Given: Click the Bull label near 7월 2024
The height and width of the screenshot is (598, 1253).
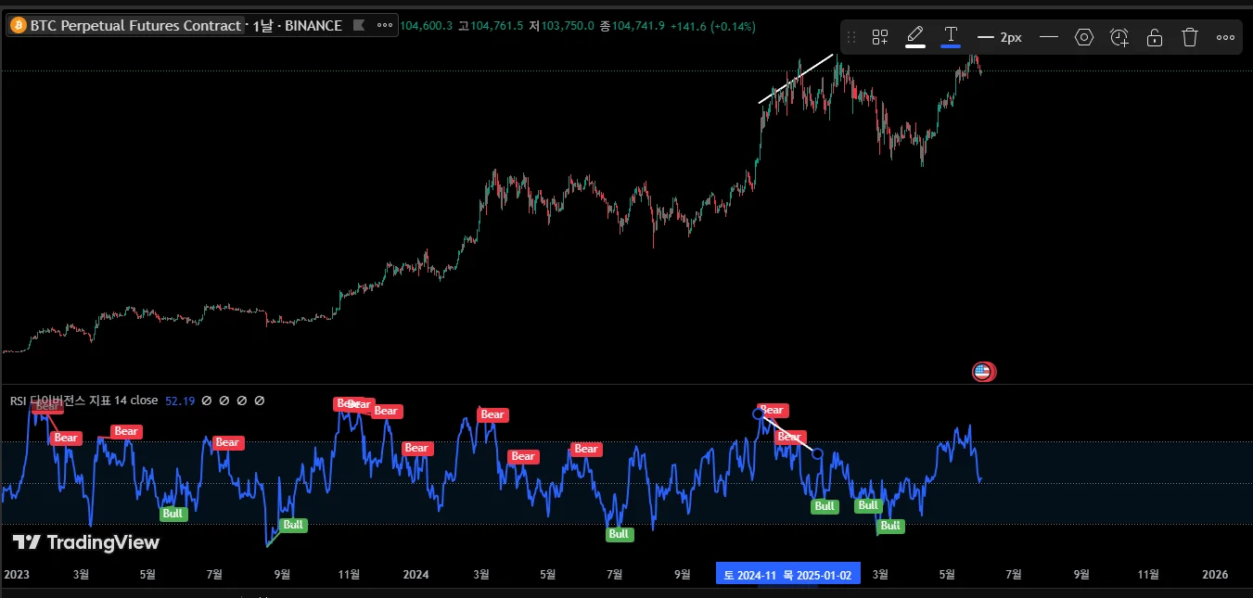Looking at the screenshot, I should [x=619, y=534].
